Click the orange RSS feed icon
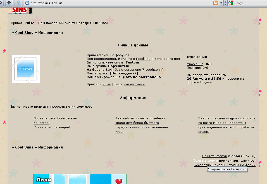The width and height of the screenshot is (267, 184). click(216, 3)
